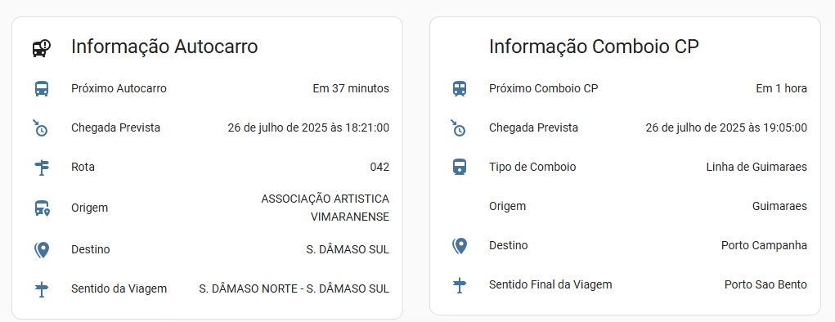This screenshot has width=835, height=322.
Task: Open the Próximo Autocarro entity row
Action: (207, 88)
